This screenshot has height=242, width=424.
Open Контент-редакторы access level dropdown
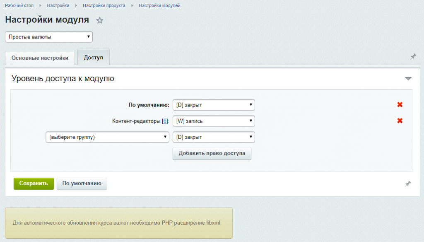click(x=214, y=121)
